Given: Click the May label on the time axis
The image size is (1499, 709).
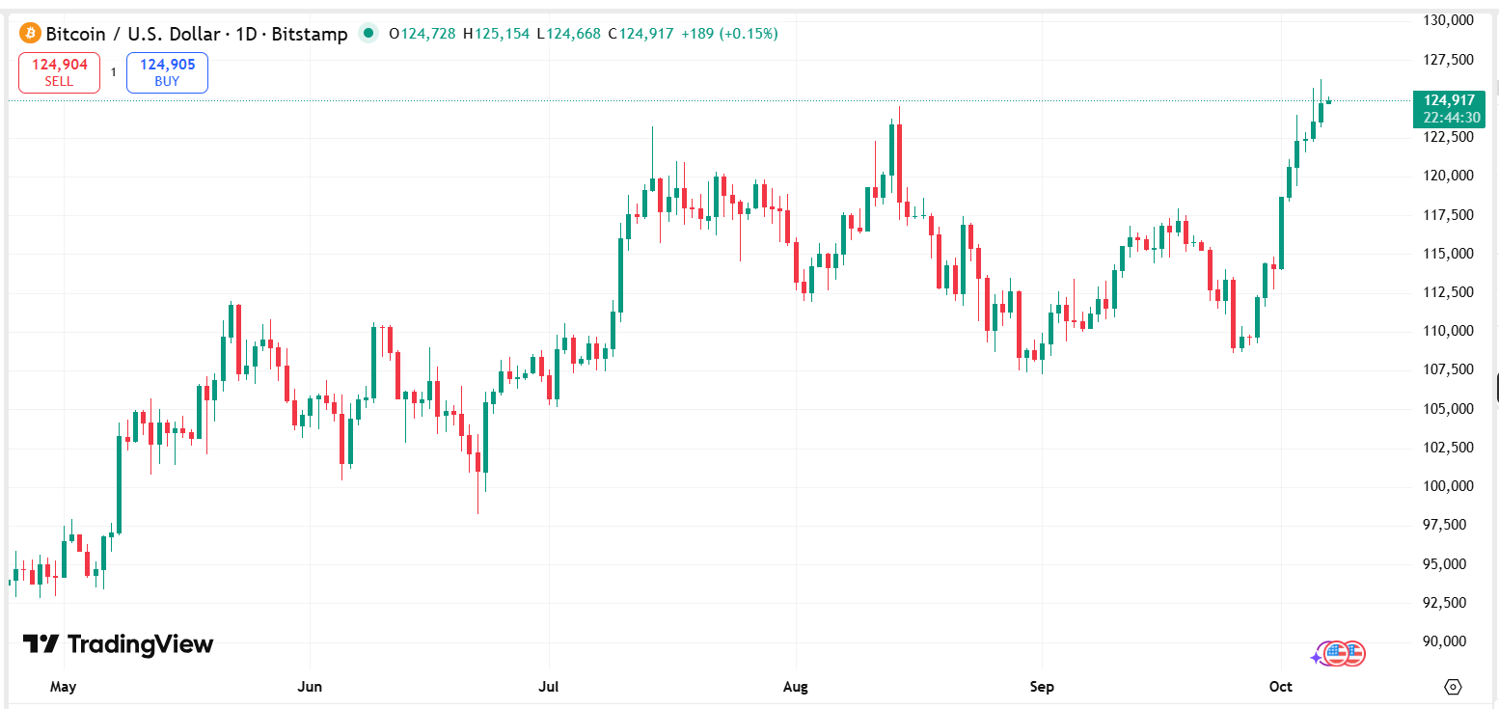Looking at the screenshot, I should click(63, 687).
